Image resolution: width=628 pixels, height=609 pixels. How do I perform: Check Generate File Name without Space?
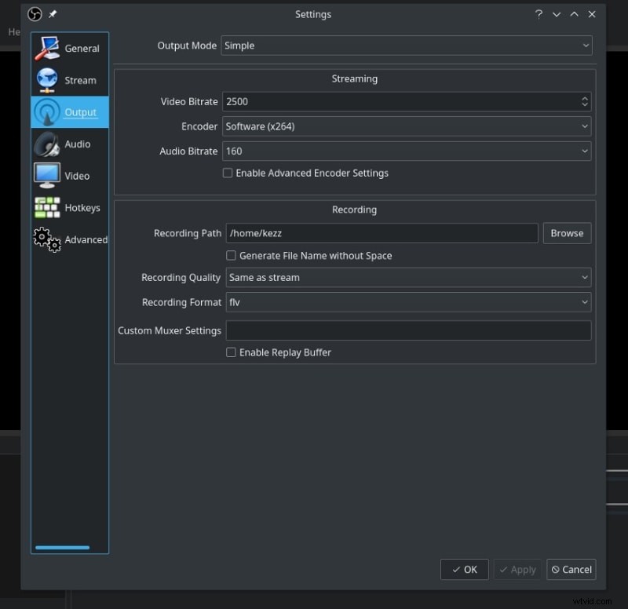[x=232, y=255]
